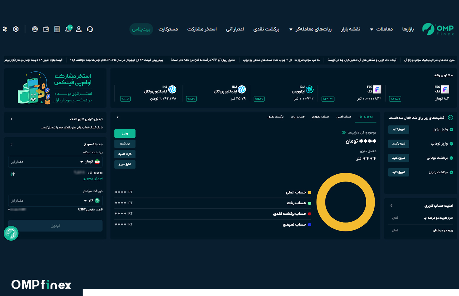Switch to حساب تعهدی tab
Viewport: 459px width, 296px height.
[321, 117]
